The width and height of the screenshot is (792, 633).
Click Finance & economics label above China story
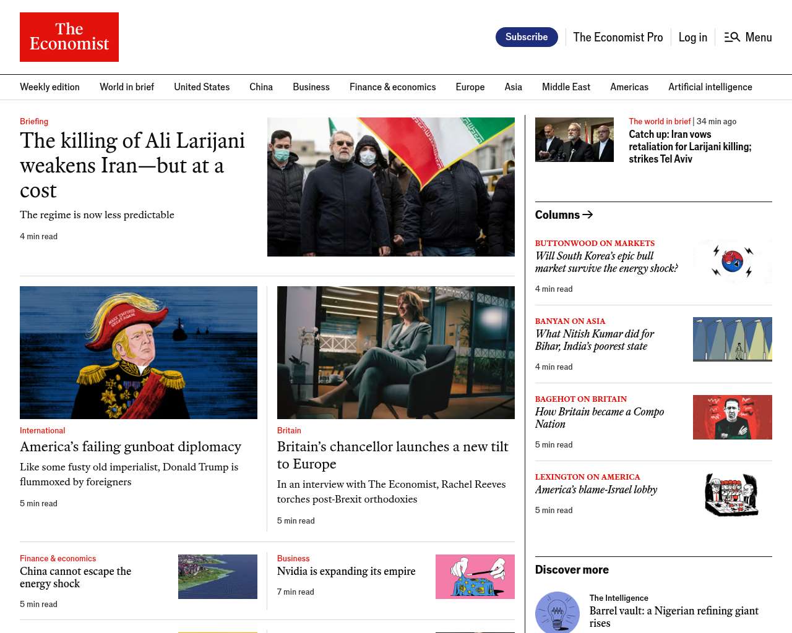click(58, 558)
